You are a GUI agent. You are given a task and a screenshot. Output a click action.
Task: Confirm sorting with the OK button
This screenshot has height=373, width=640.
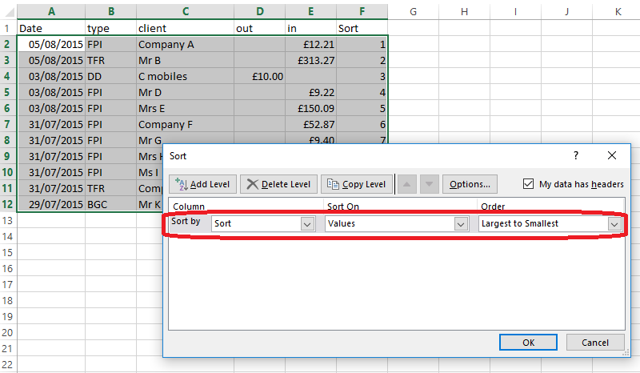click(528, 343)
